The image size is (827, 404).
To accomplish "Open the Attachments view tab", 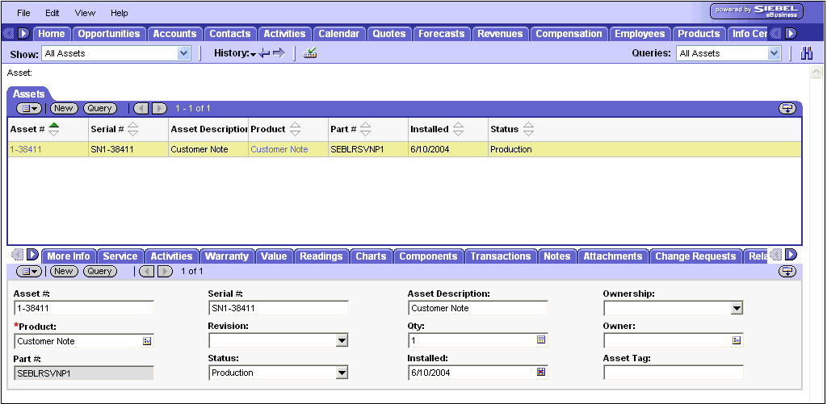I will tap(613, 256).
